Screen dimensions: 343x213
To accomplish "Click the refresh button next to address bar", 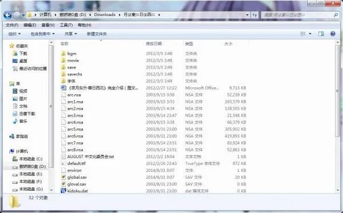I will click(x=254, y=15).
